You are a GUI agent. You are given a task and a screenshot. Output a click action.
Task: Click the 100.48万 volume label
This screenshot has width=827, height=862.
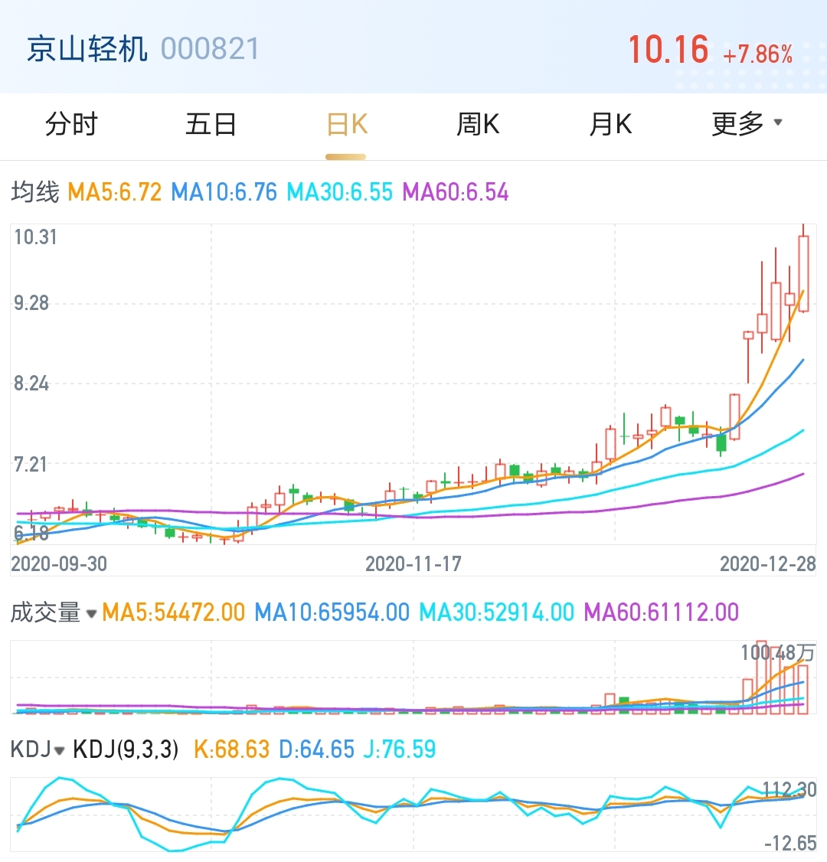click(x=777, y=653)
